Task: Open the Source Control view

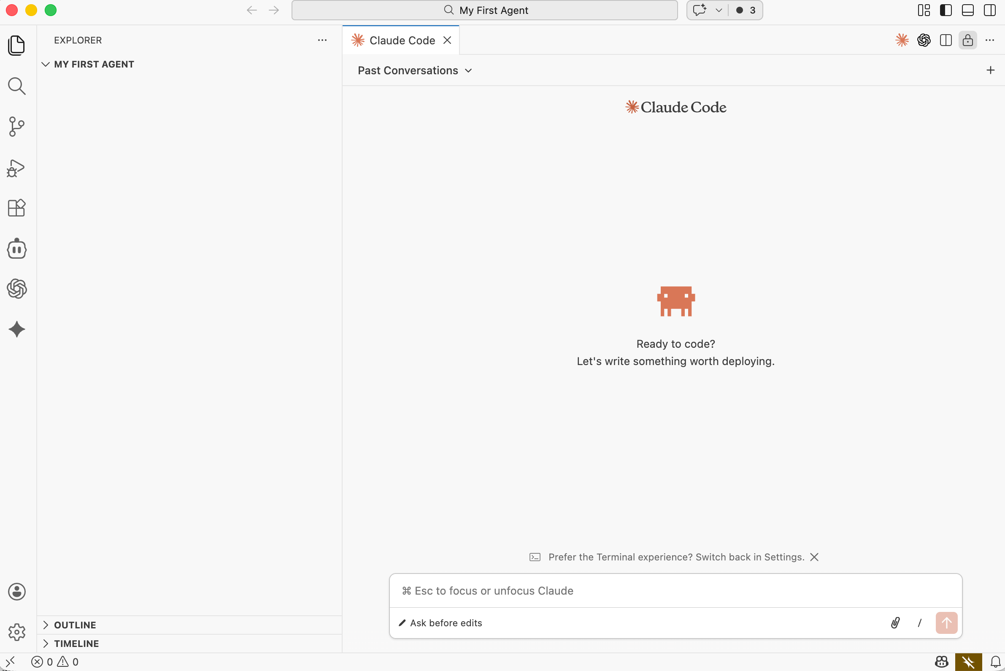Action: click(x=17, y=127)
